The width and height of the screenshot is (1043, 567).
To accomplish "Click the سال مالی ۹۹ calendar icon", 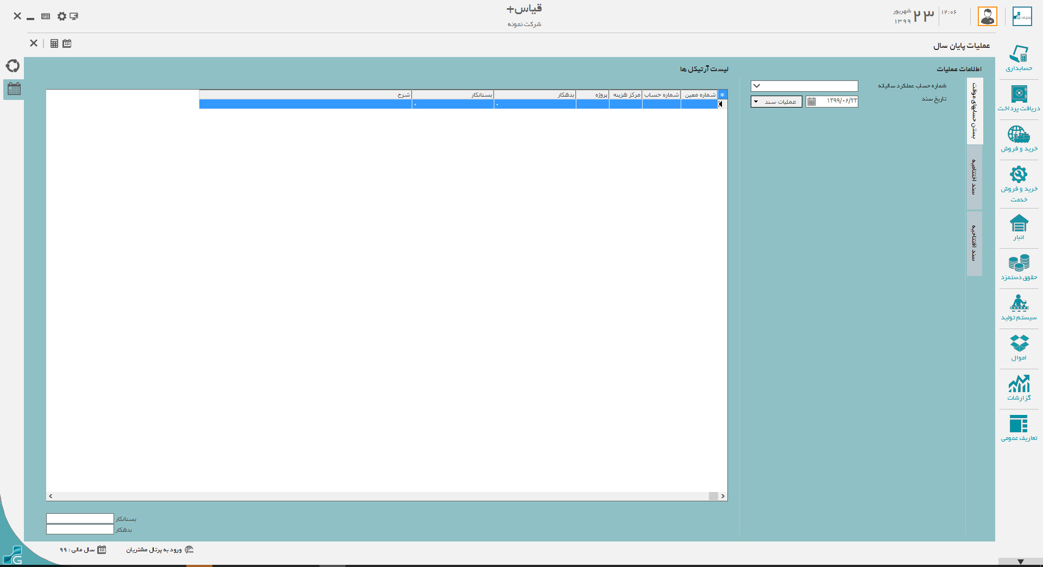I will pos(102,550).
